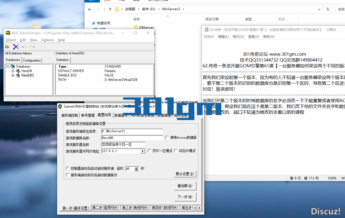
Task: Click the Redo arrow in BDE Administrator toolbar
Action: pos(32,47)
